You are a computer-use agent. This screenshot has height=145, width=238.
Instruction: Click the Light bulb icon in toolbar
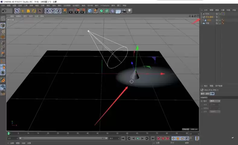coord(130,11)
